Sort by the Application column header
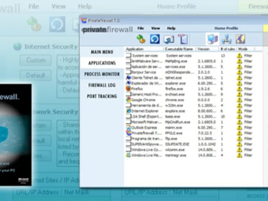The height and width of the screenshot is (201, 268). [x=144, y=49]
